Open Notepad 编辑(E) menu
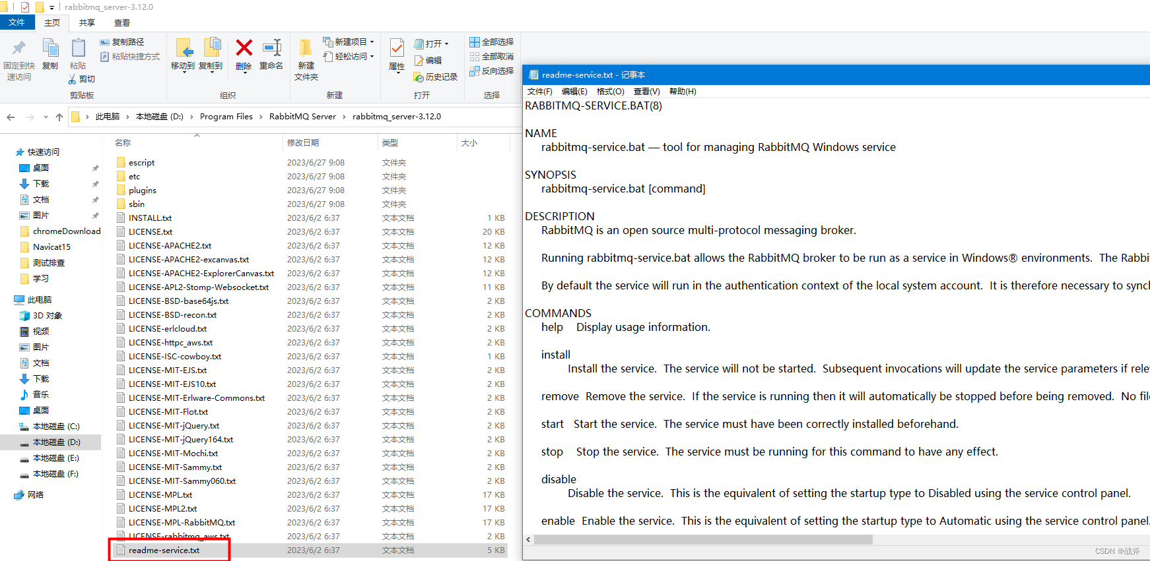 point(574,92)
